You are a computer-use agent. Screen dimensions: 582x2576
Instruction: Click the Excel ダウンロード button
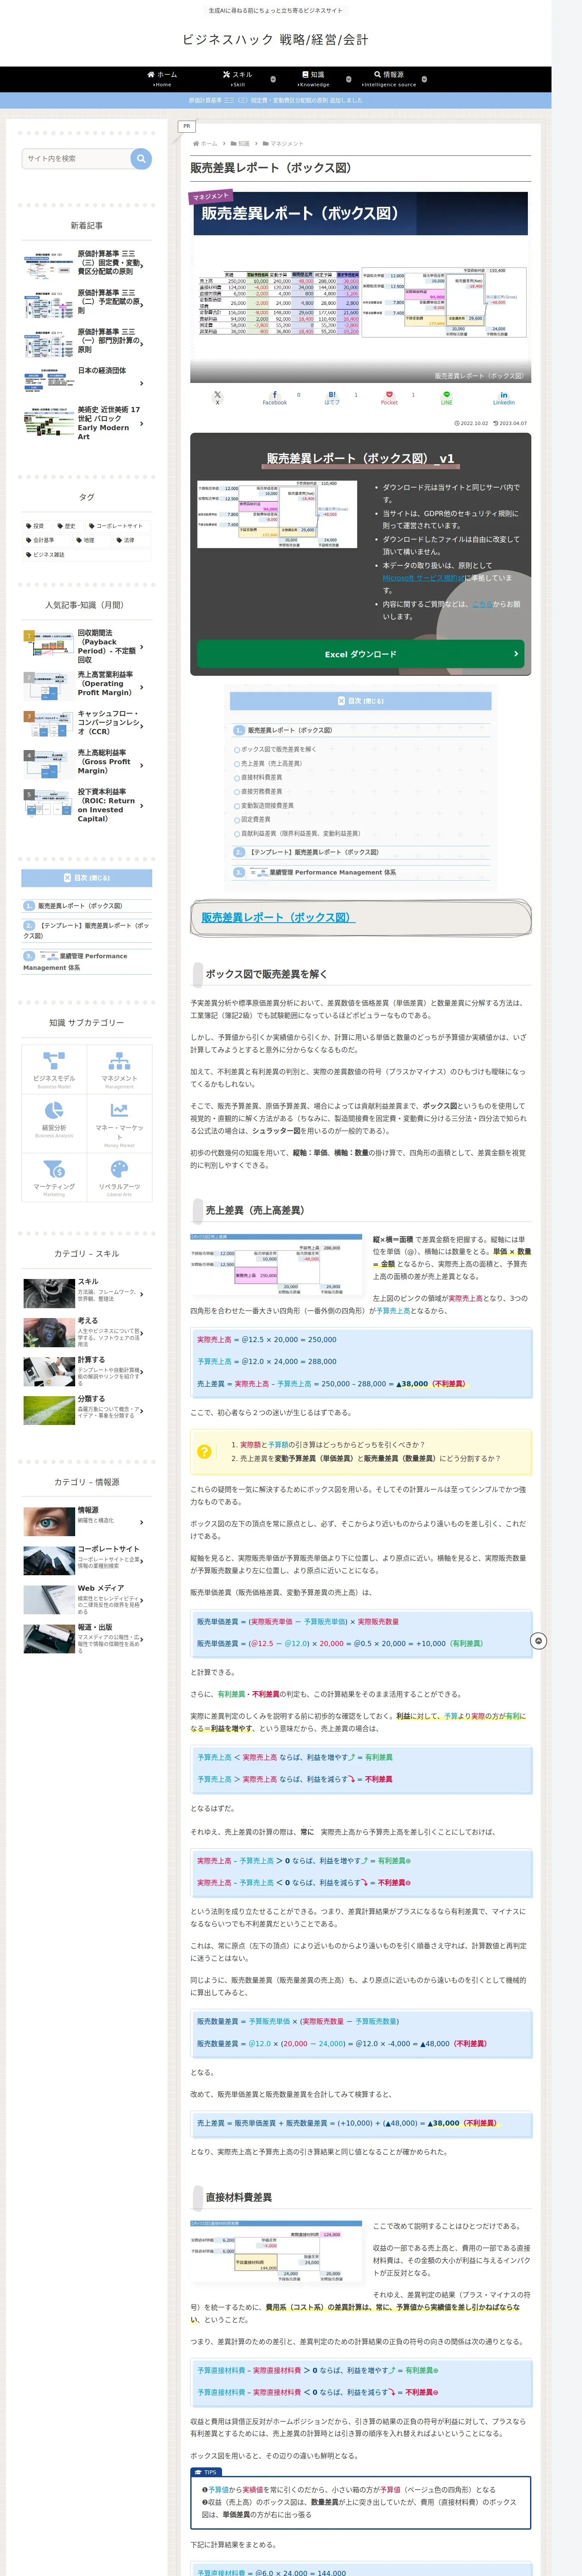click(360, 654)
